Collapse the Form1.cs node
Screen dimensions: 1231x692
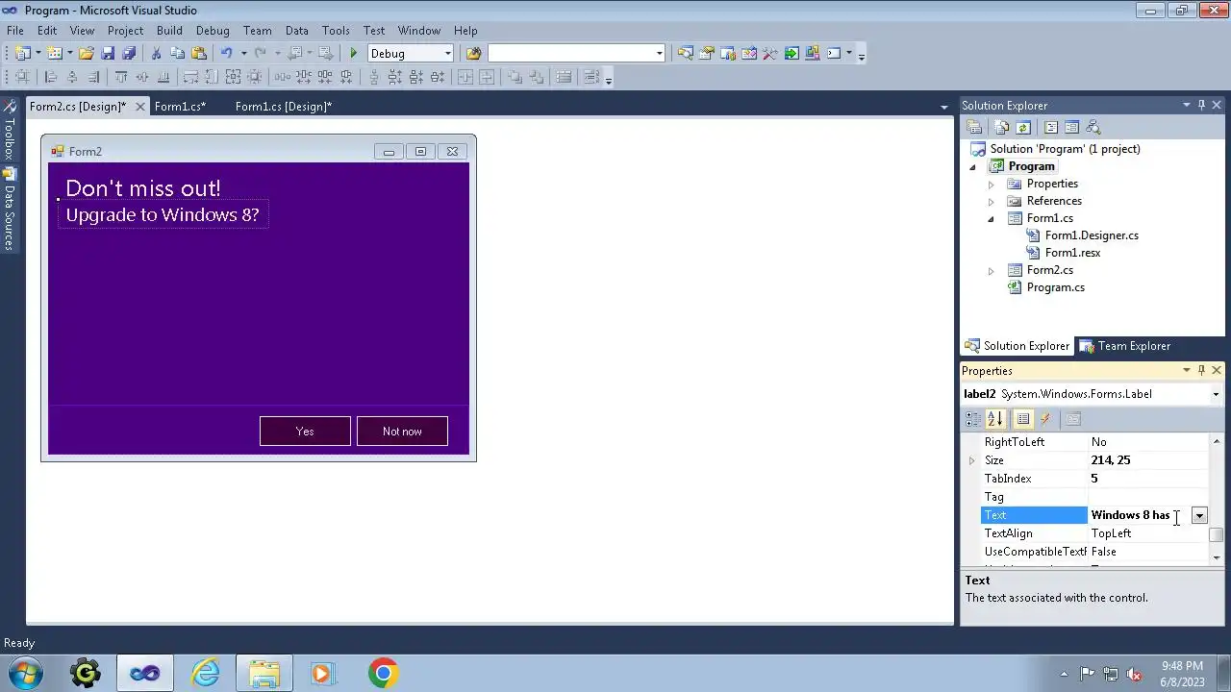991,219
